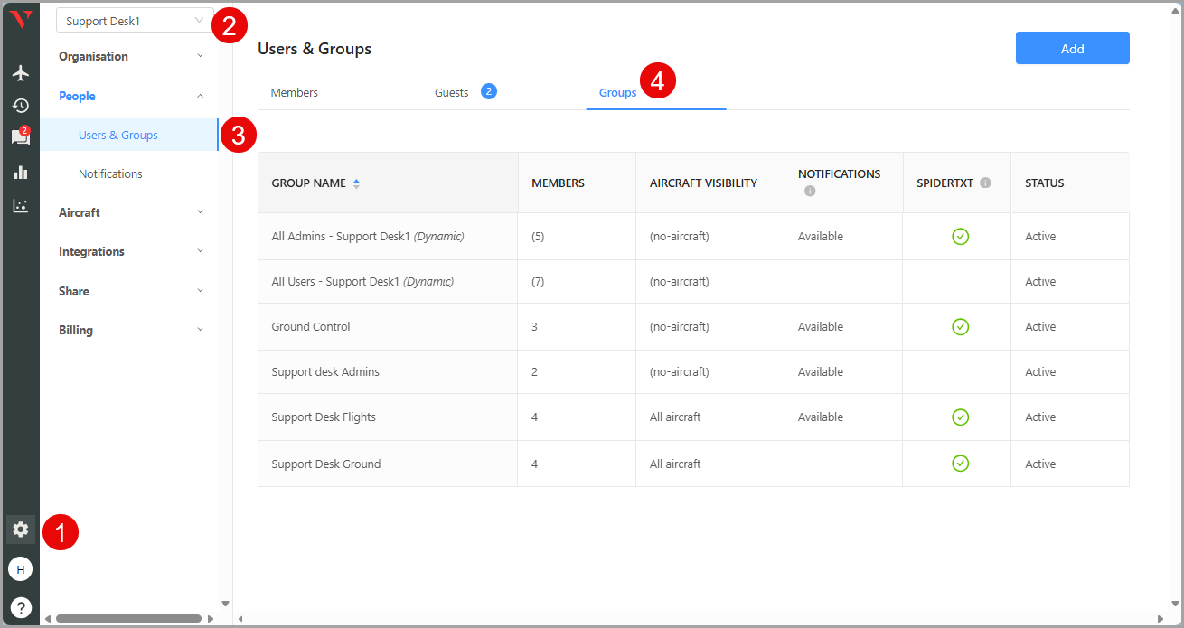Click Support Desk Flights SpiderTxt checkmark
Screen dimensions: 1184x628
960,417
